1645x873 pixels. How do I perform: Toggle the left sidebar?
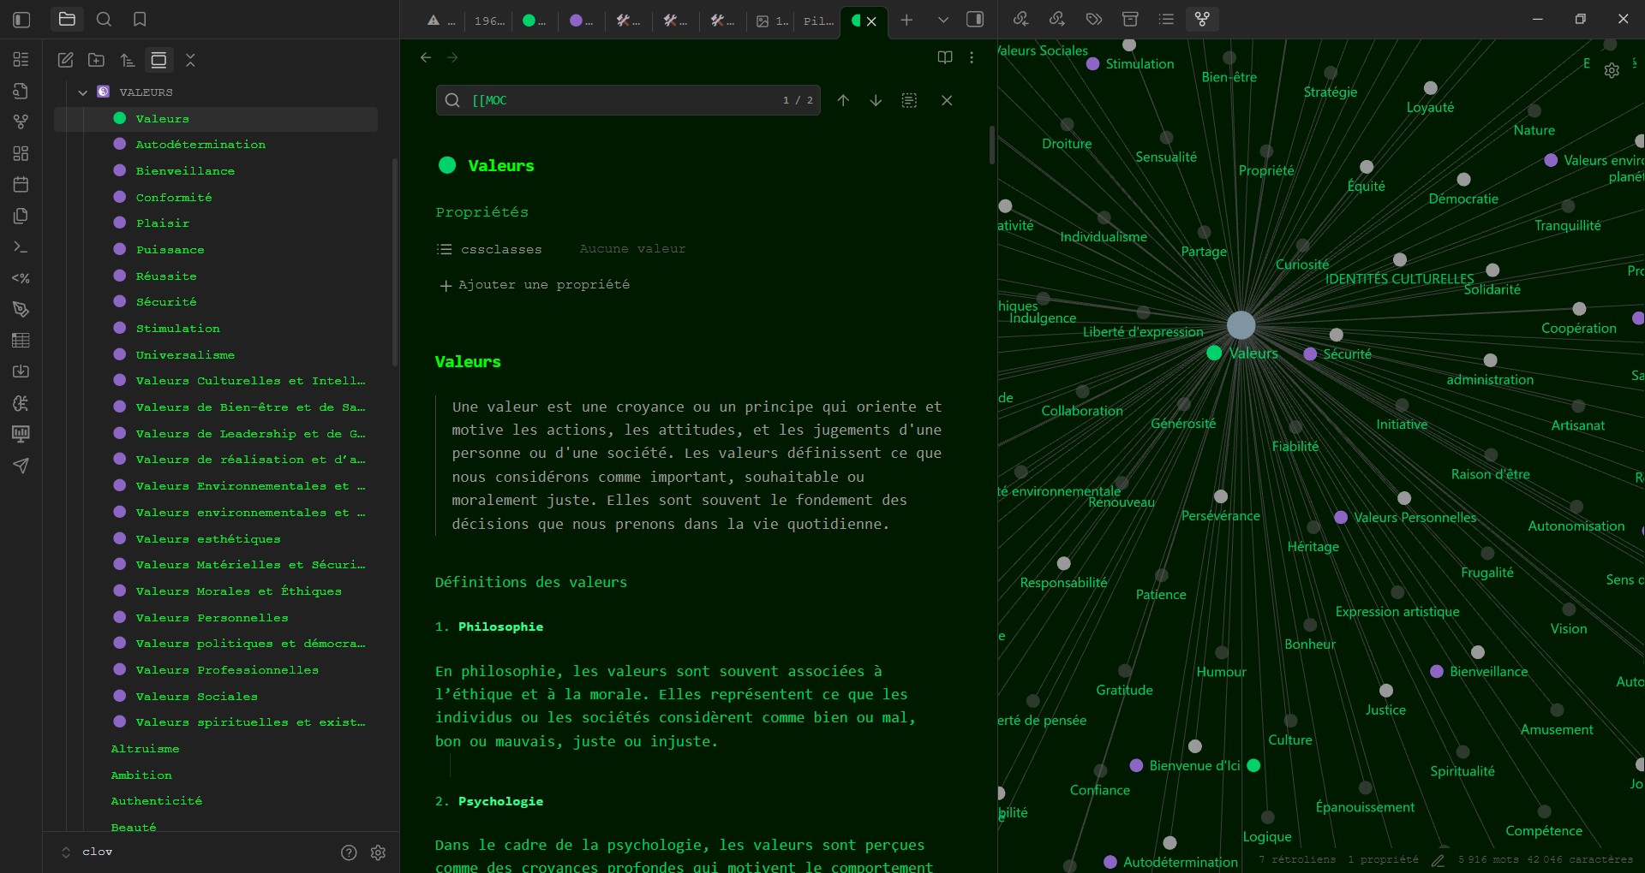[22, 19]
